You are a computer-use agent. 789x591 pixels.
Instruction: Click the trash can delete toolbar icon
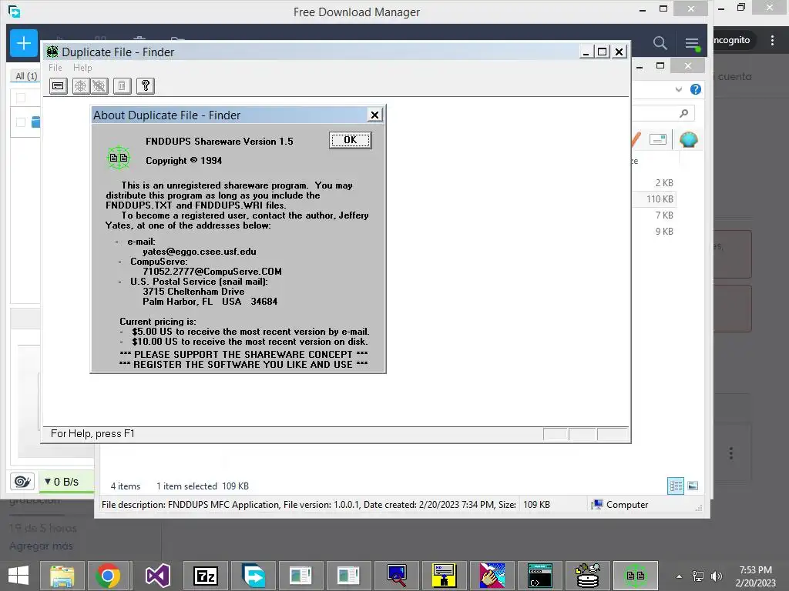(122, 86)
